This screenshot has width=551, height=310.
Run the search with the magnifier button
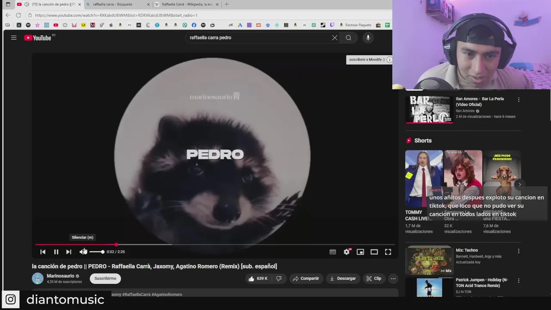(348, 37)
